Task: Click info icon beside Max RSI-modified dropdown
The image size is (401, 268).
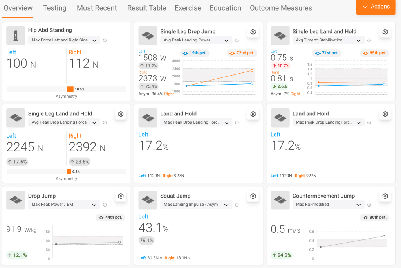Action: [369, 205]
